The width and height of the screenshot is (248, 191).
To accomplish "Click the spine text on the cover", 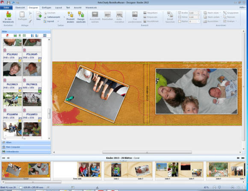I will tap(148, 94).
